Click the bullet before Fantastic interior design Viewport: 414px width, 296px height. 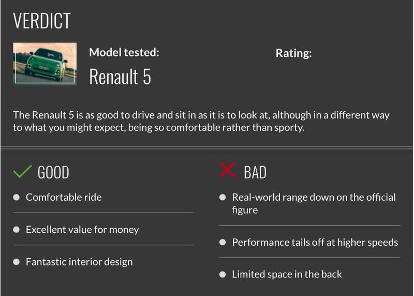click(x=17, y=262)
